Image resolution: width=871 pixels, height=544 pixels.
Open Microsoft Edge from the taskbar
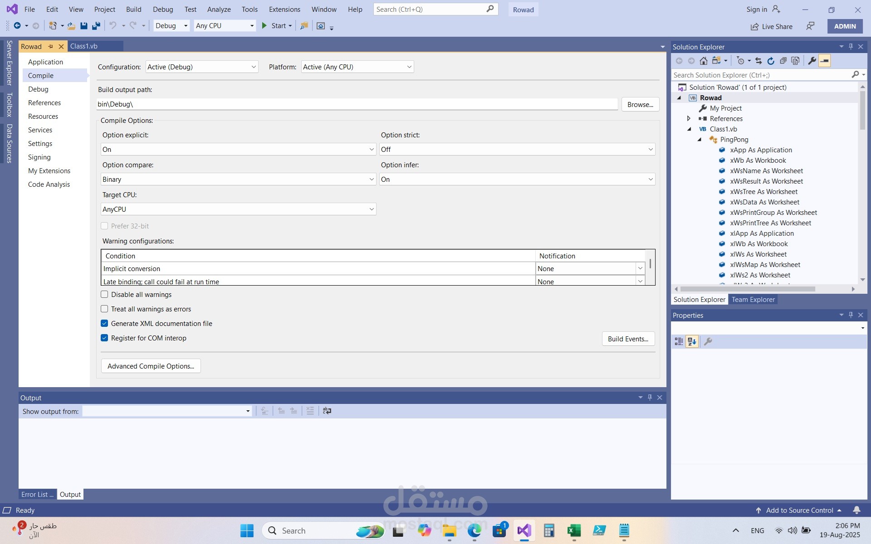click(x=475, y=530)
